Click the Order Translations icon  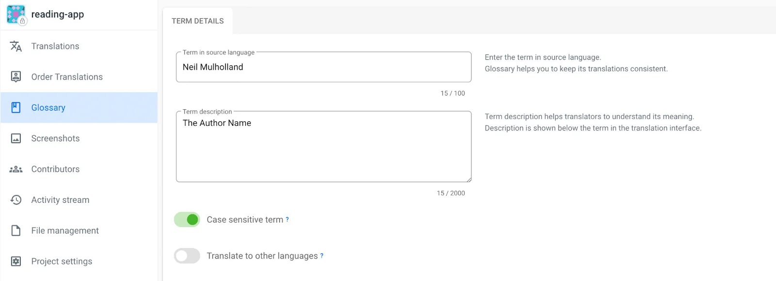pos(16,77)
